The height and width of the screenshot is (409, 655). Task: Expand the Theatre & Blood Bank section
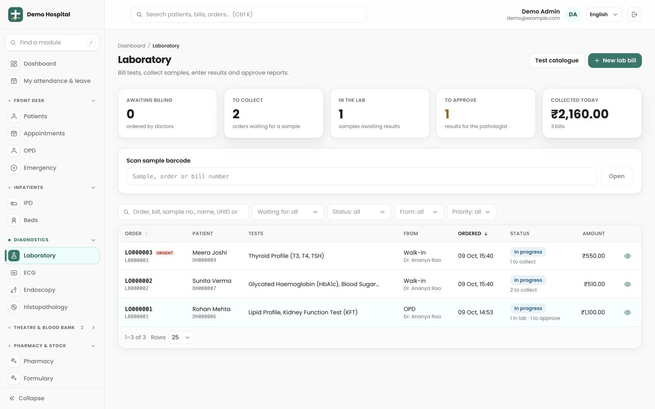pos(52,328)
